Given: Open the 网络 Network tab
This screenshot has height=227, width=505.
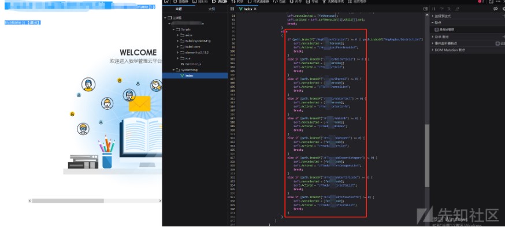Looking at the screenshot, I should pyautogui.click(x=237, y=2).
